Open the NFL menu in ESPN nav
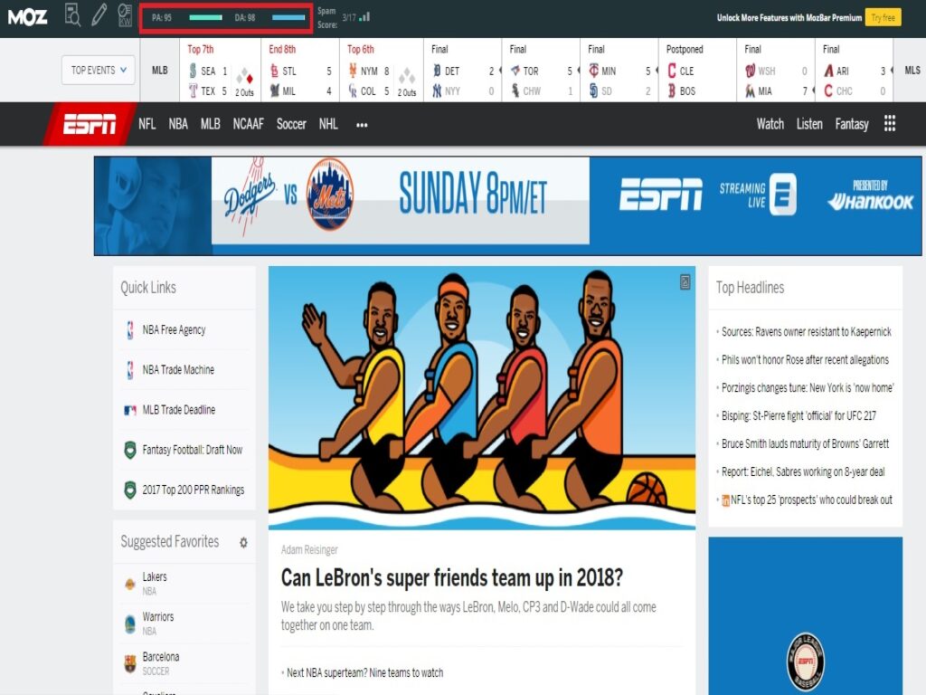The height and width of the screenshot is (695, 926). tap(147, 124)
